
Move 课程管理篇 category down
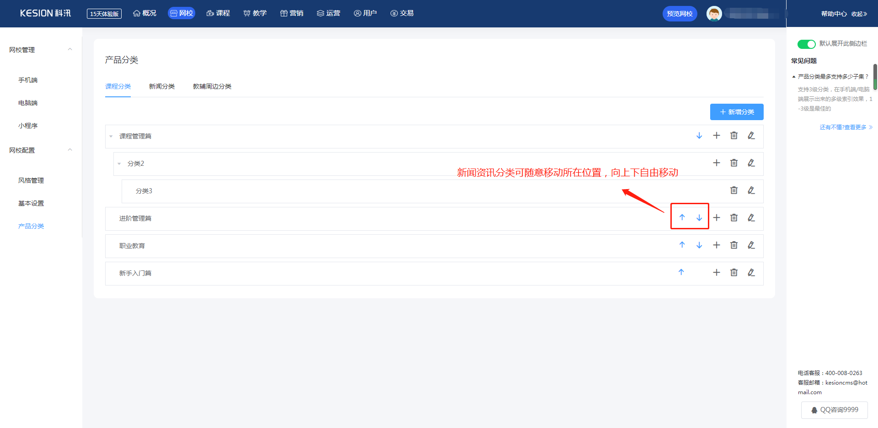pyautogui.click(x=699, y=136)
